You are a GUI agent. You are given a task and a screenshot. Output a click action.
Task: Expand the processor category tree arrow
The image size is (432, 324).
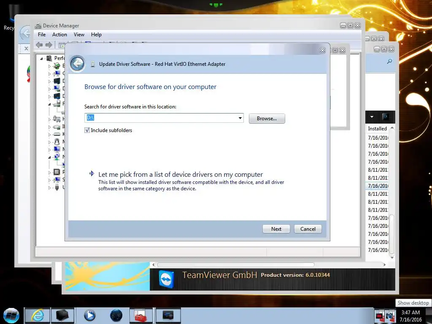pyautogui.click(x=49, y=172)
